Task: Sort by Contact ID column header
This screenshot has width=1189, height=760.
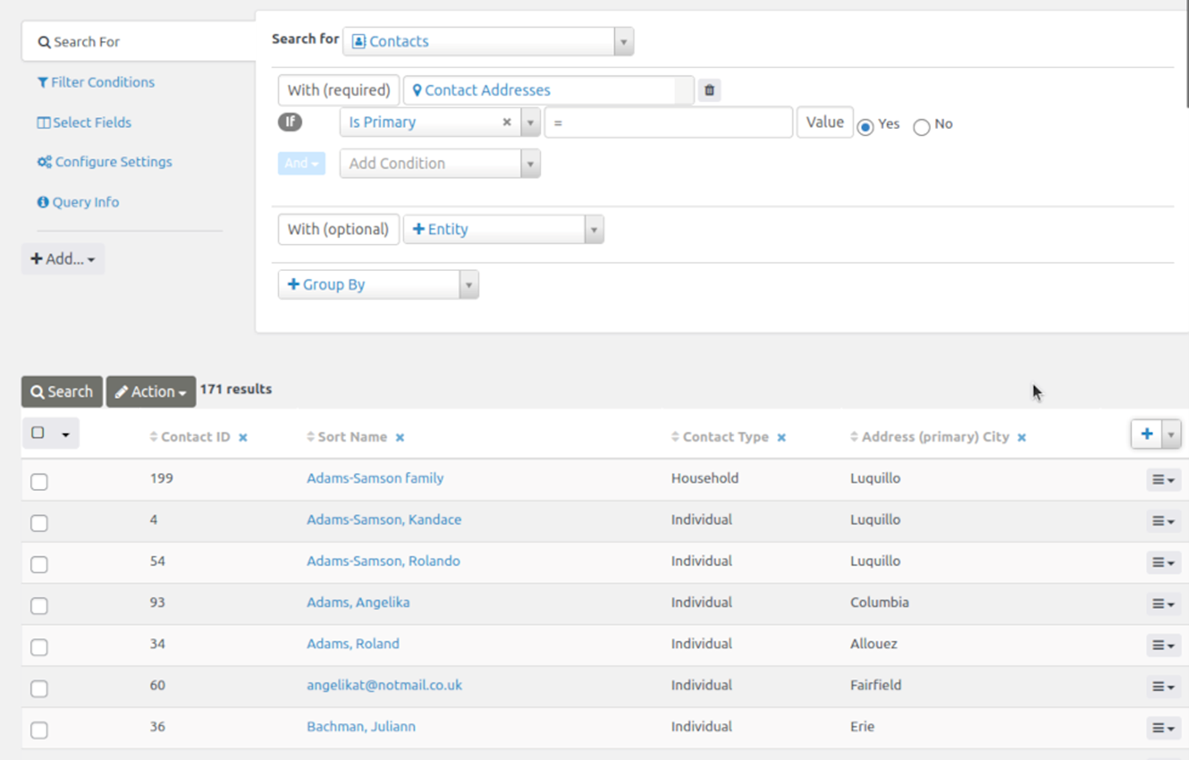Action: [x=195, y=437]
